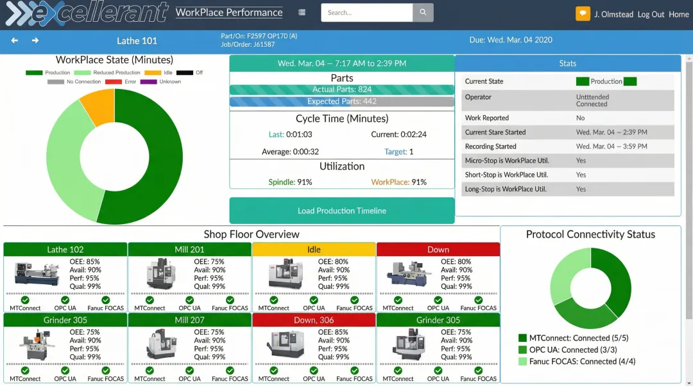This screenshot has width=693, height=386.
Task: Navigate to Home in top bar
Action: pyautogui.click(x=678, y=14)
